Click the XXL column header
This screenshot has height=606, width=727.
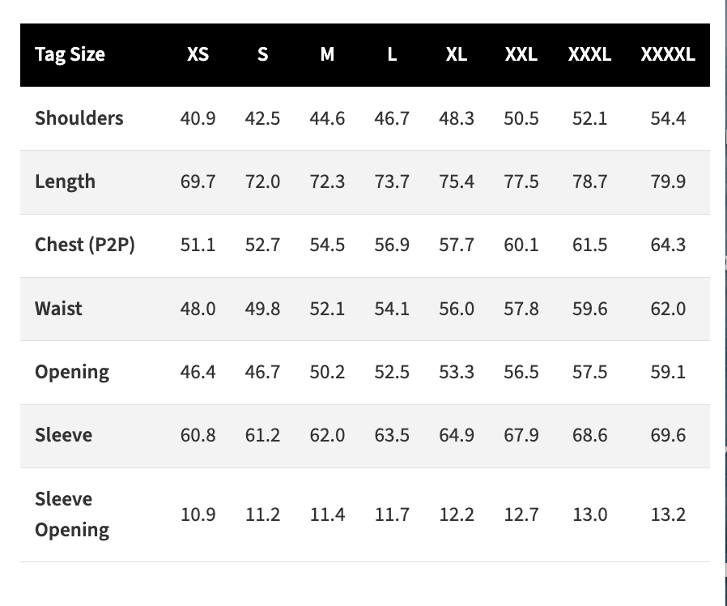click(521, 55)
